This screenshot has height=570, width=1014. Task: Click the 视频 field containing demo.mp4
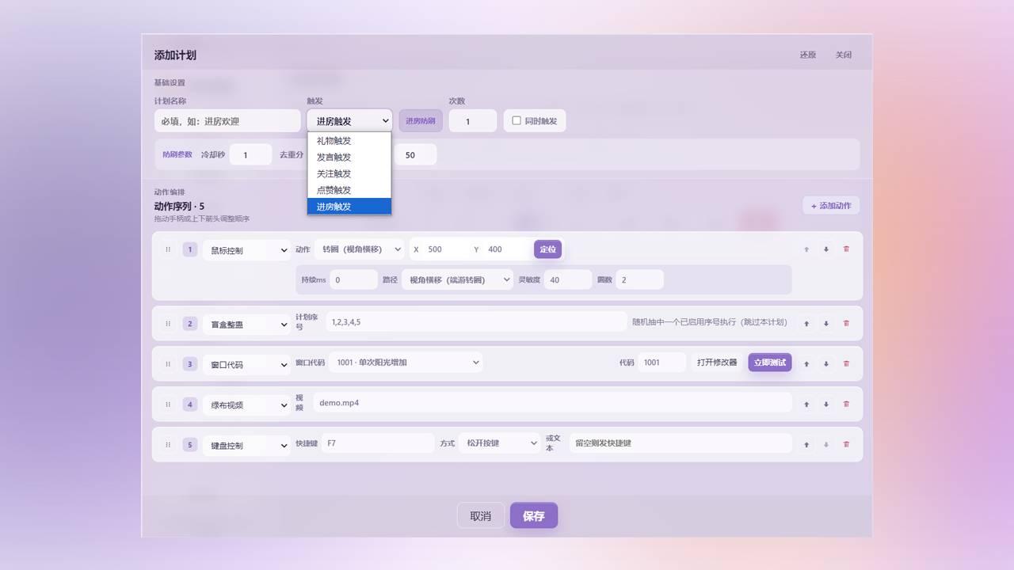click(552, 402)
